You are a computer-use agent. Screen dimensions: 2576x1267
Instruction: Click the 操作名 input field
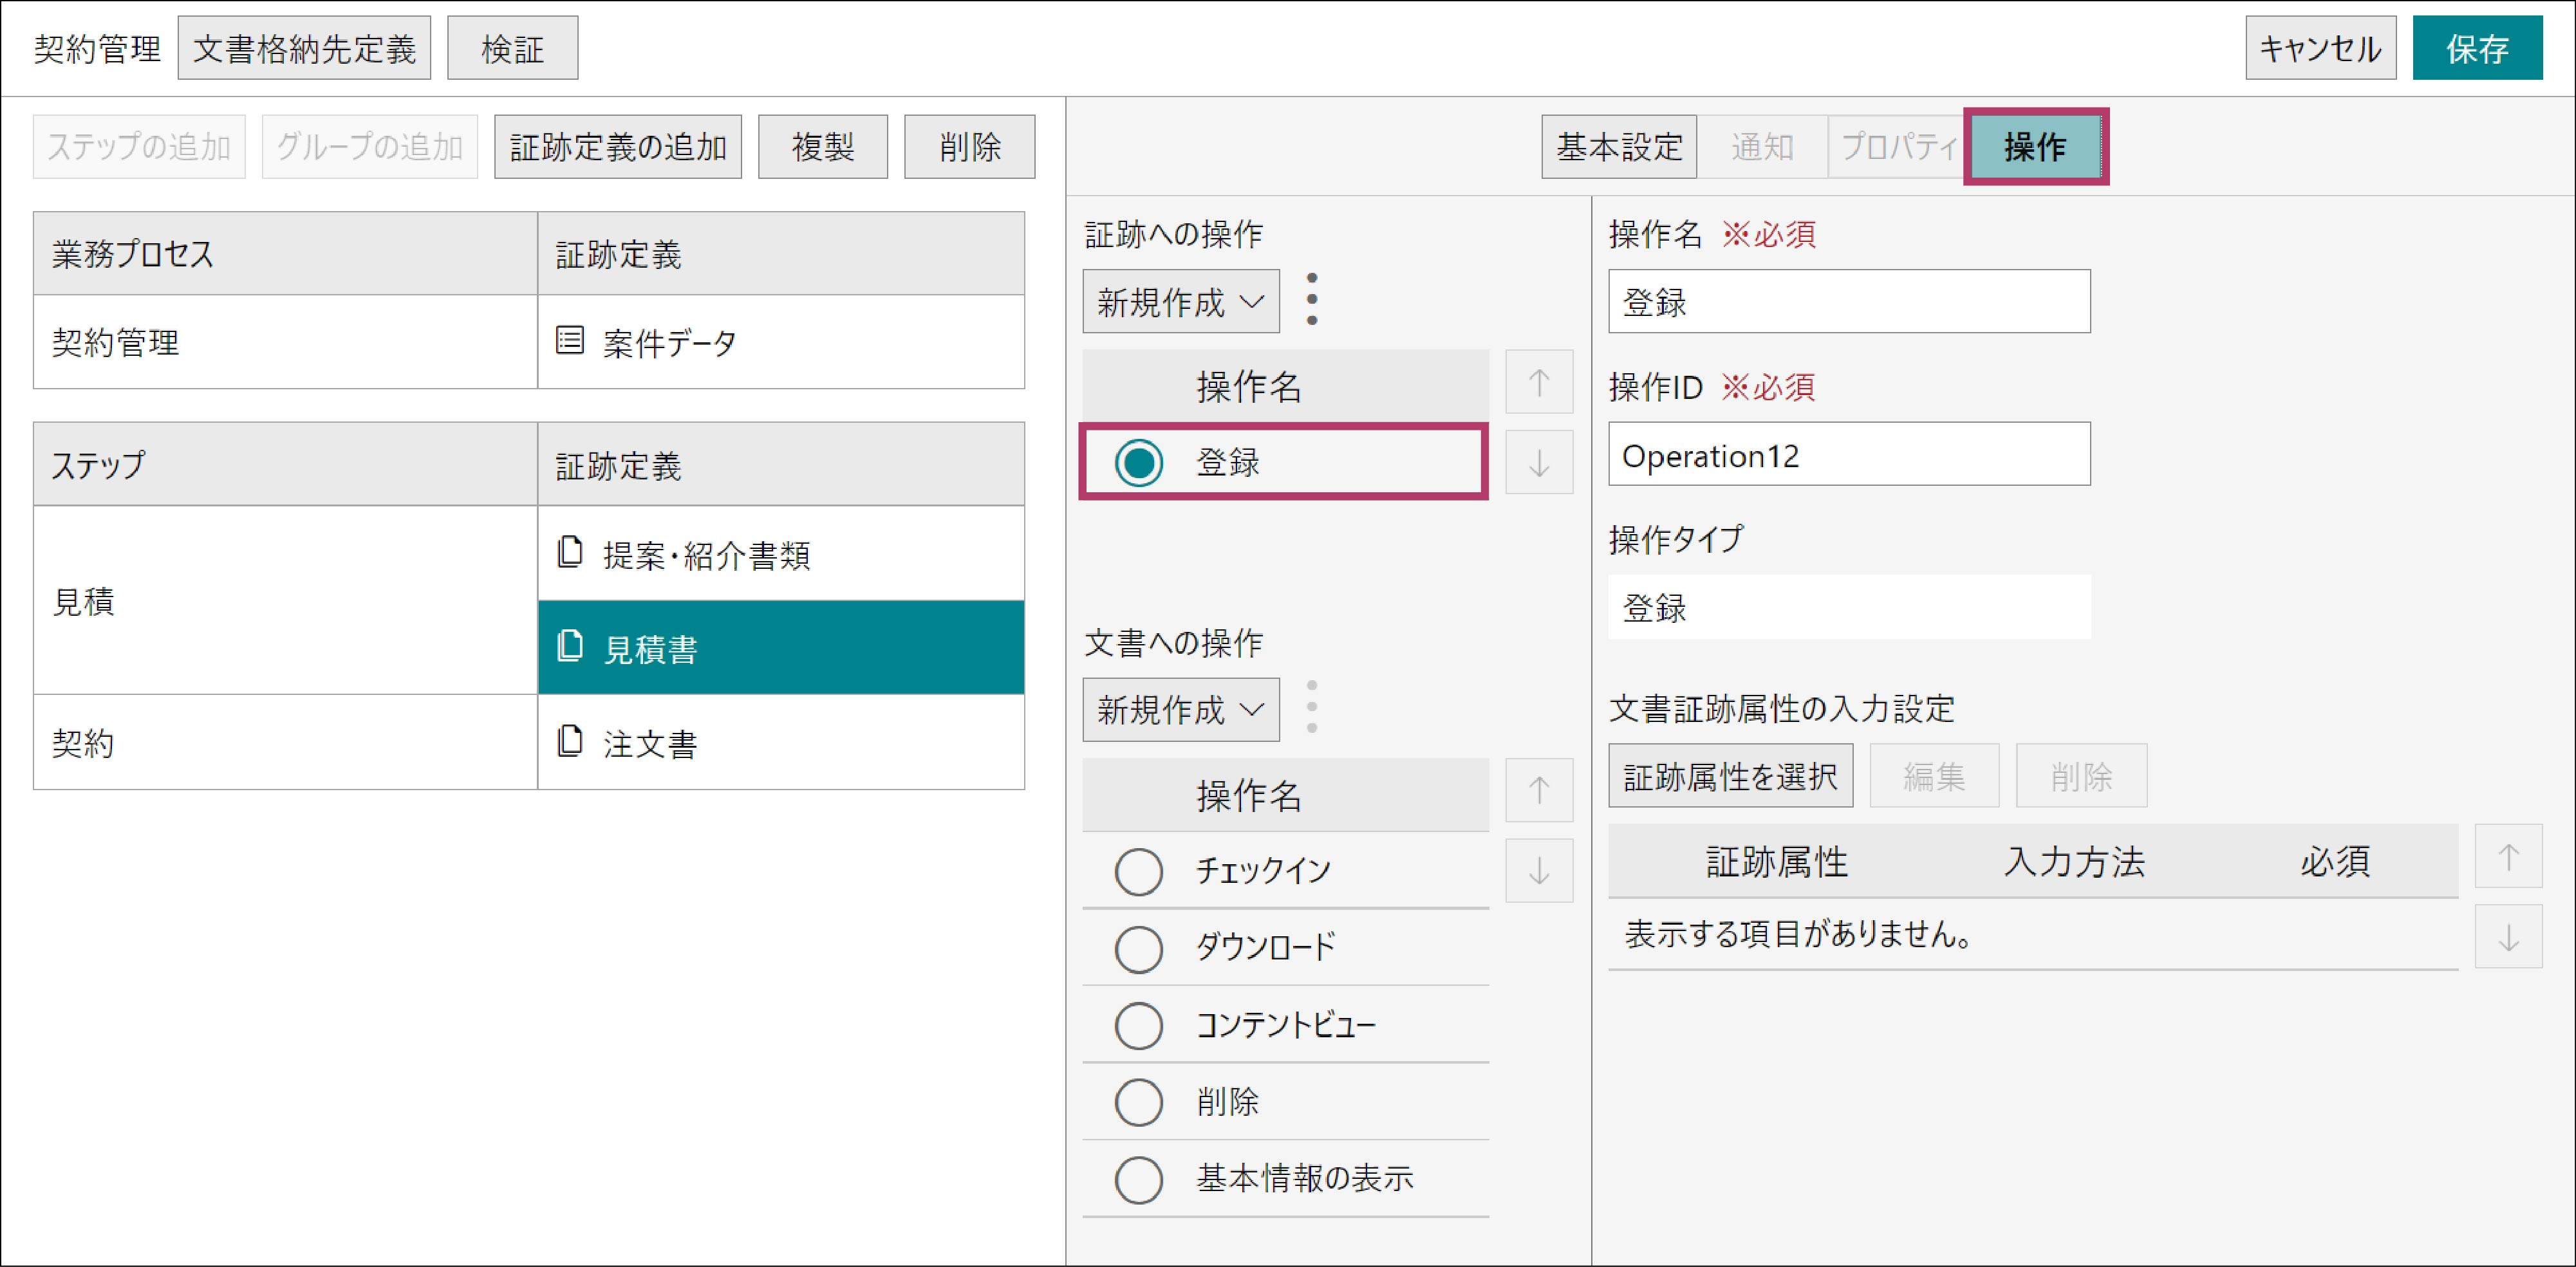pyautogui.click(x=1849, y=301)
